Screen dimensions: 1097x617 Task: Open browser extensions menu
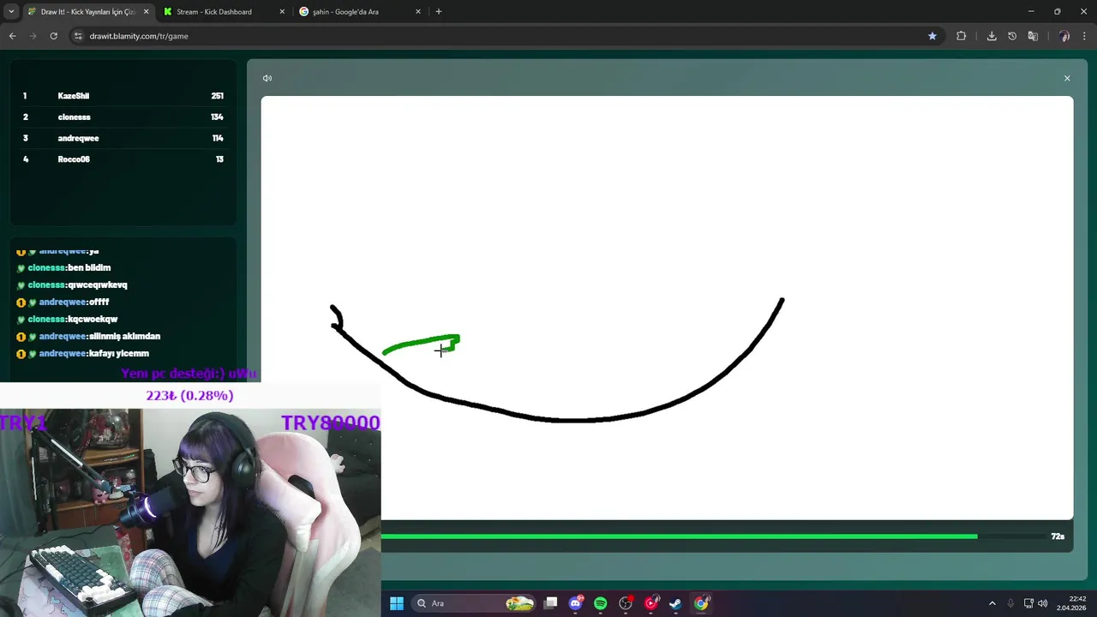pos(961,36)
